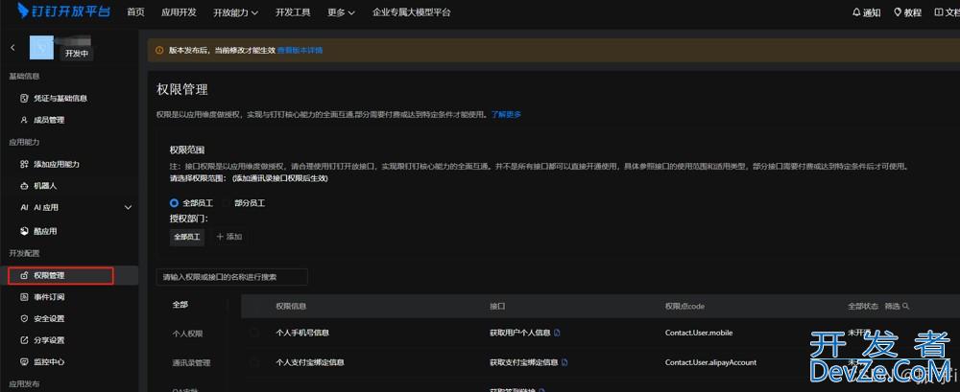Click the 权限信息 column header
Viewport: 960px width, 392px height.
[291, 306]
